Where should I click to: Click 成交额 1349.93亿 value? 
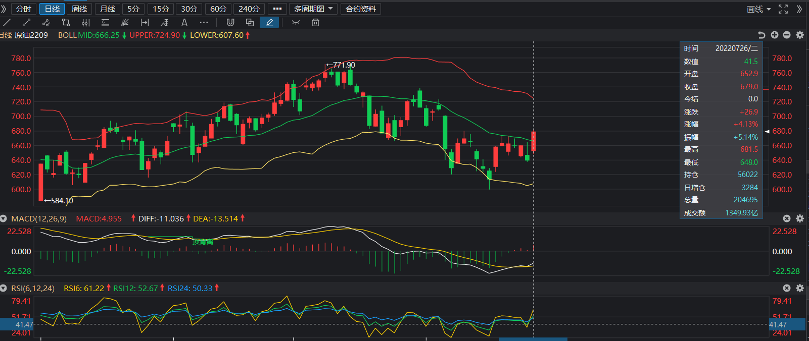pos(741,213)
